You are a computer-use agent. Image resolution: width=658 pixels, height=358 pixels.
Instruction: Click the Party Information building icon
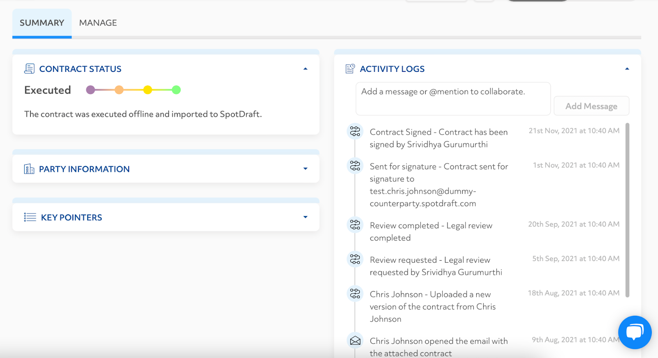(29, 169)
